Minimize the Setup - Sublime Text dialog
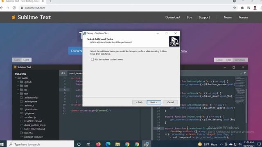 click(x=158, y=33)
